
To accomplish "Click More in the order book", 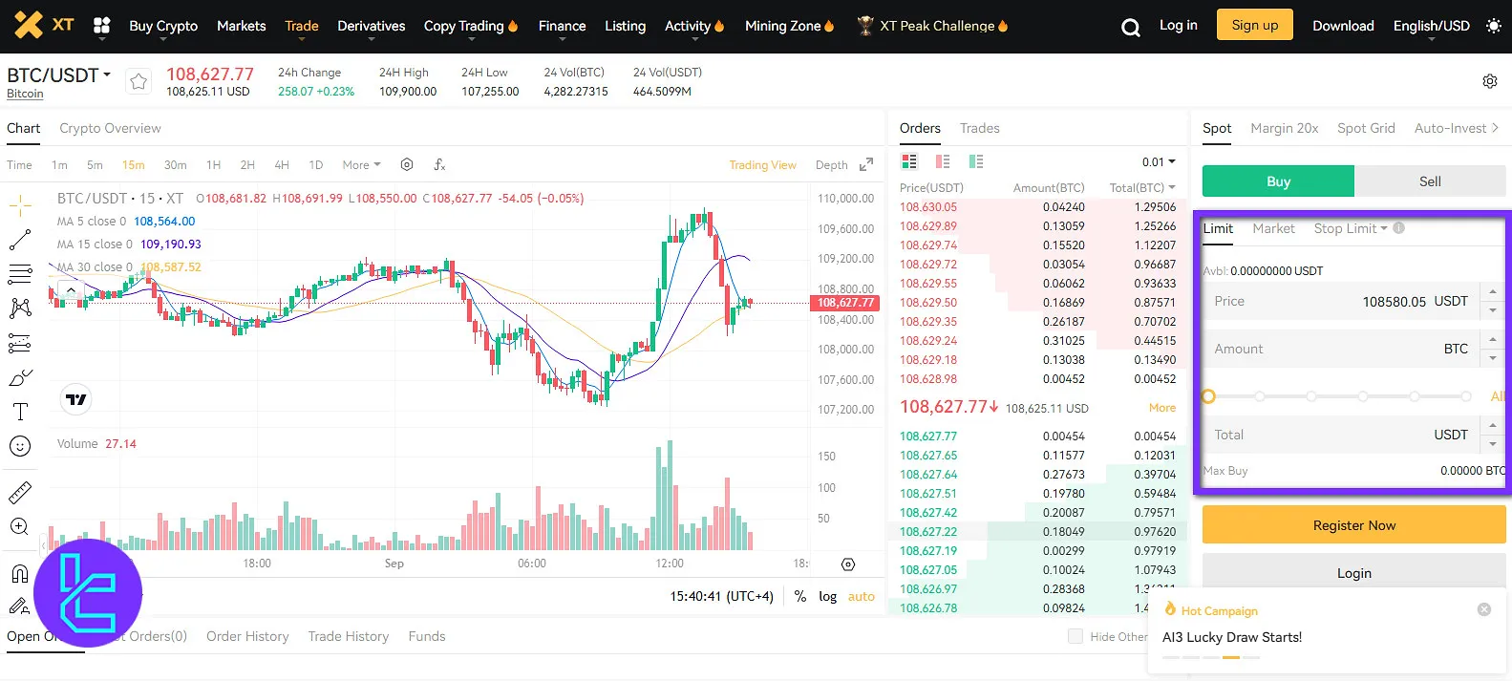I will pos(1161,408).
